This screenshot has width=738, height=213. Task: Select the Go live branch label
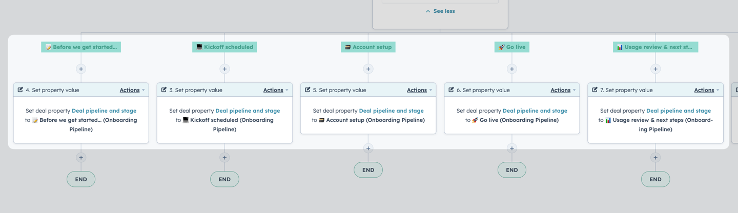[x=512, y=47]
